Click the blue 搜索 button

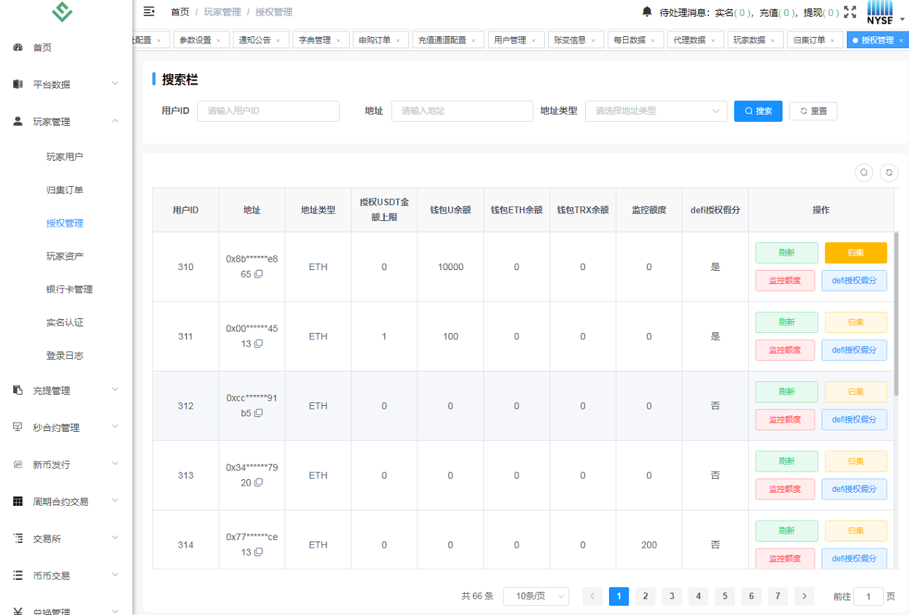coord(758,111)
